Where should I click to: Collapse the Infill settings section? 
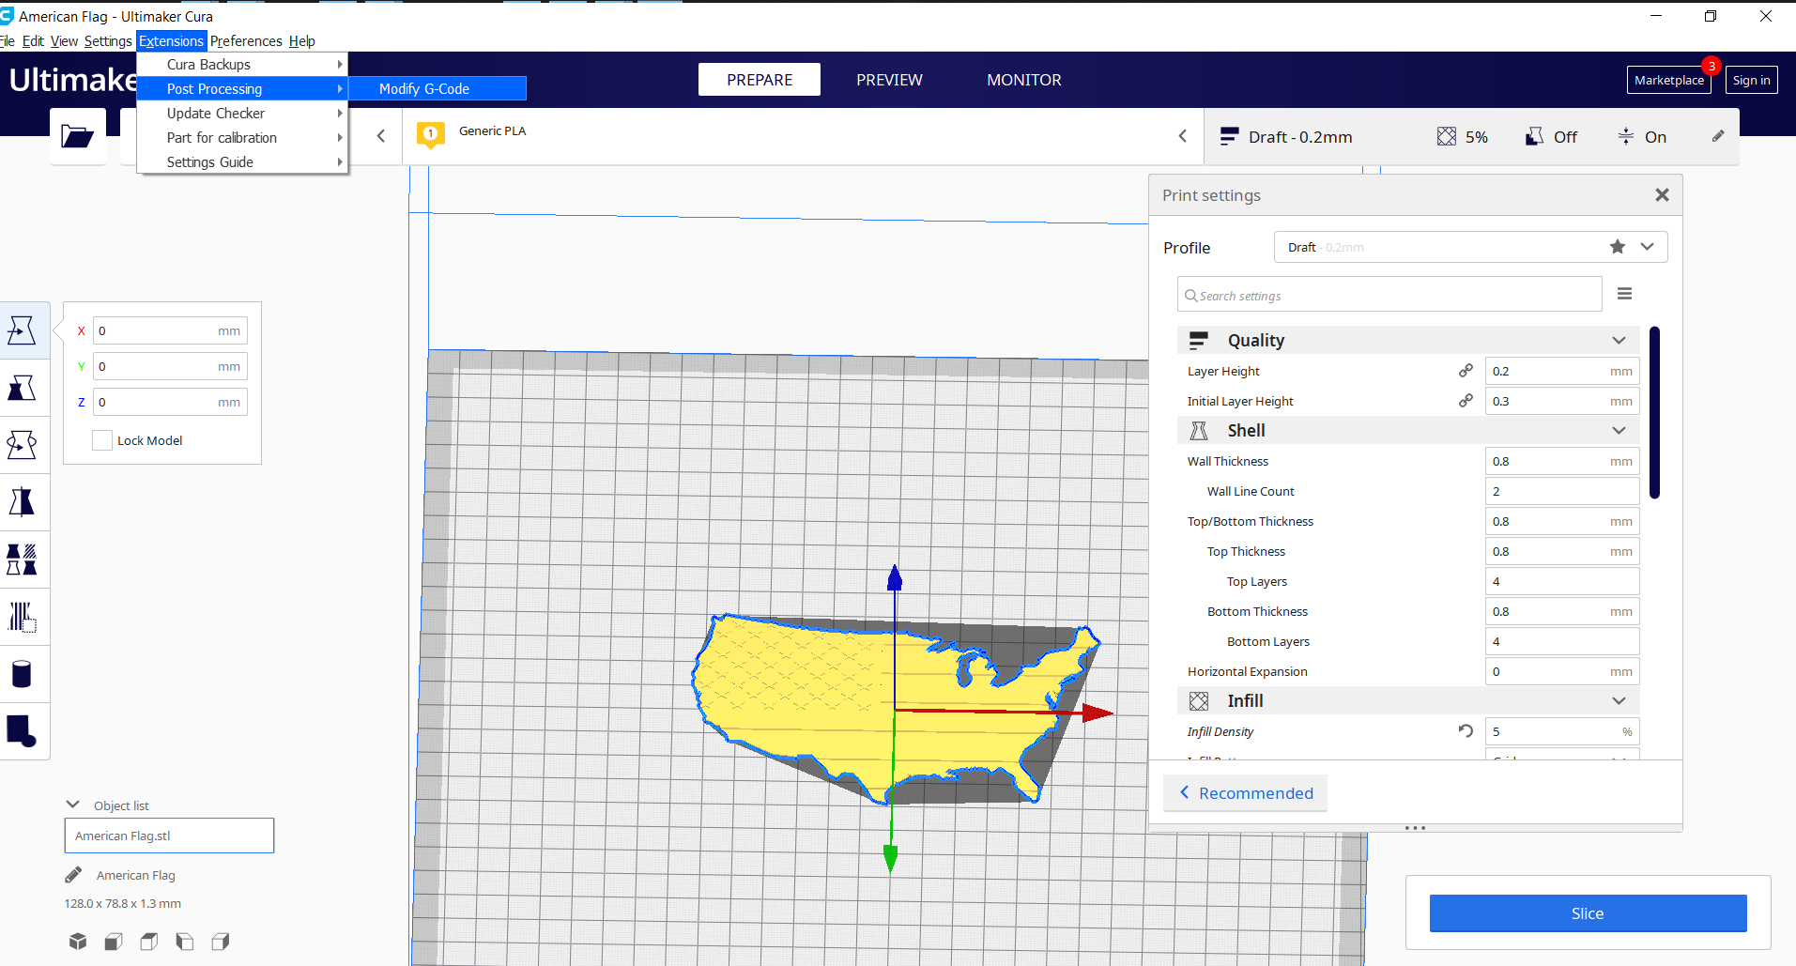tap(1619, 700)
